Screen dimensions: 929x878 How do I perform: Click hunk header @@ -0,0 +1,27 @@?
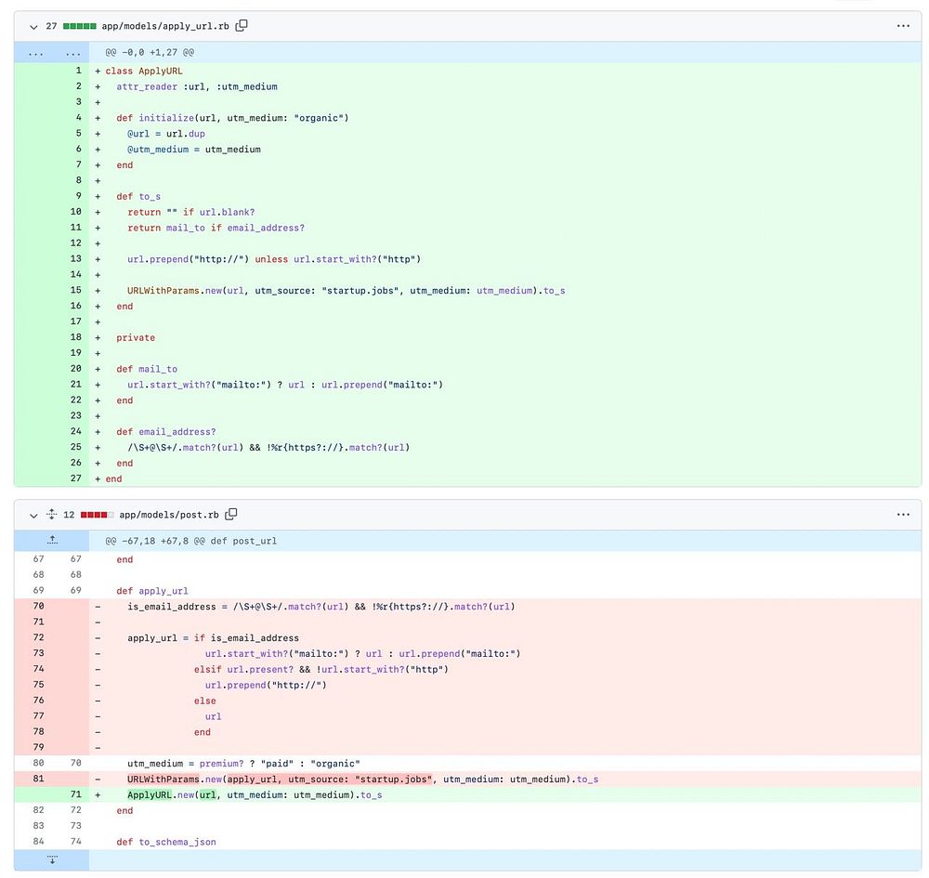pos(150,52)
